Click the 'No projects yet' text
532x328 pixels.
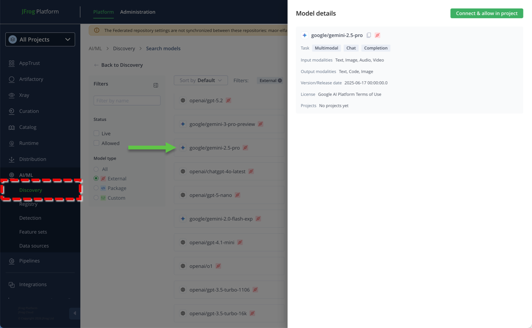[334, 106]
